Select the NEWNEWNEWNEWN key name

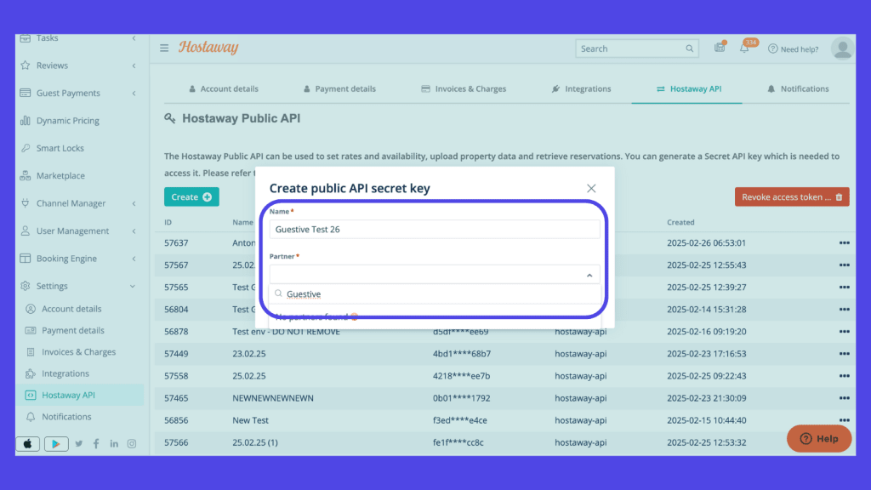pos(273,398)
